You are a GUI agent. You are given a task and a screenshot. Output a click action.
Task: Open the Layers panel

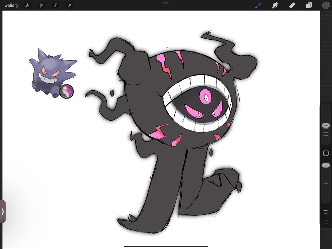point(309,5)
